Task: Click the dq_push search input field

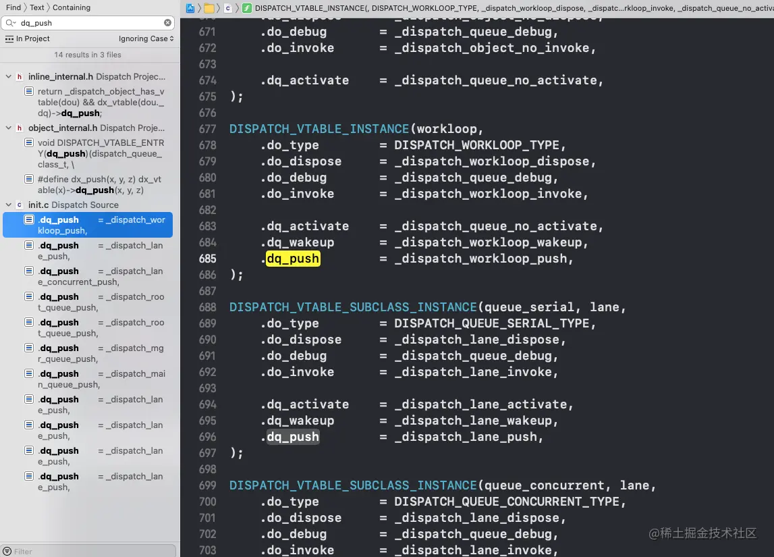Action: coord(89,23)
